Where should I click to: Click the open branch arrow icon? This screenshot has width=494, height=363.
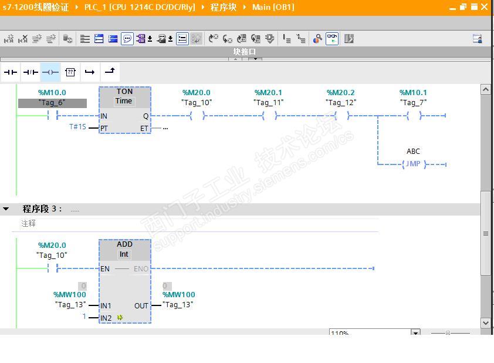[x=90, y=72]
